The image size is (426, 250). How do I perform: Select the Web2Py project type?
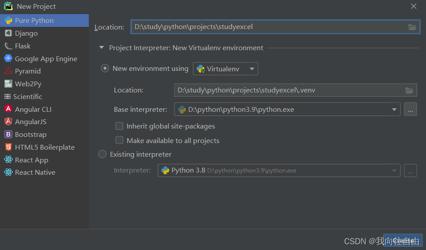coord(28,84)
